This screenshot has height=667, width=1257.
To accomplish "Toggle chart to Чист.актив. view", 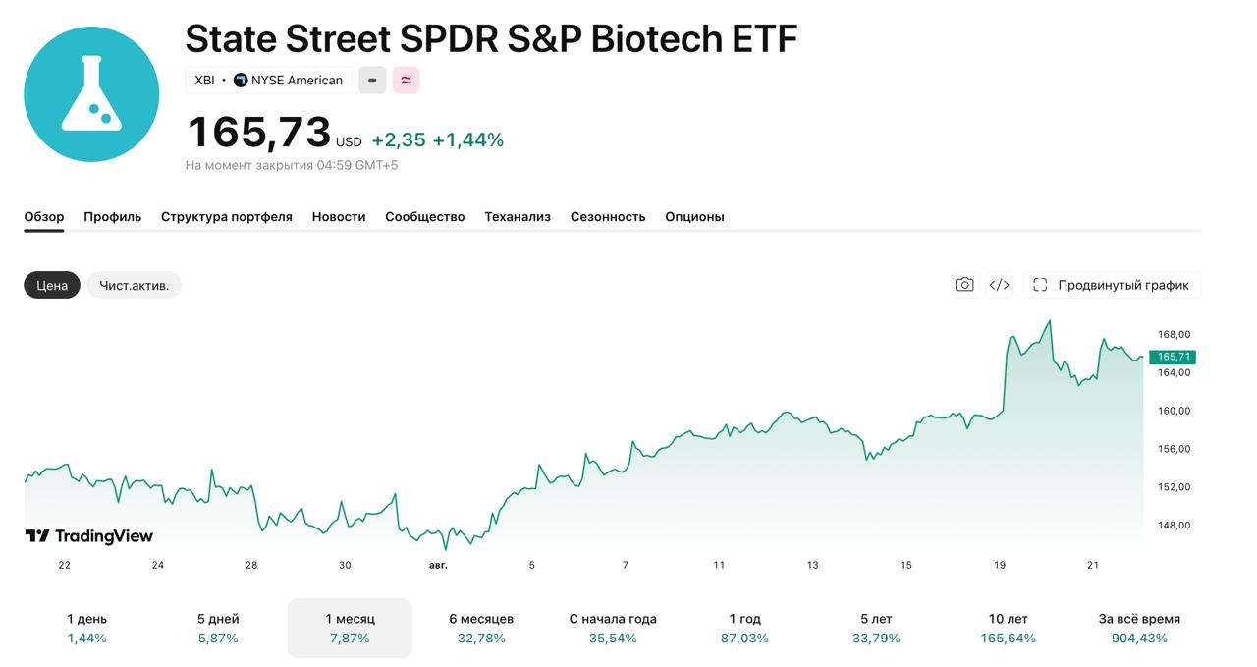I will pos(135,285).
